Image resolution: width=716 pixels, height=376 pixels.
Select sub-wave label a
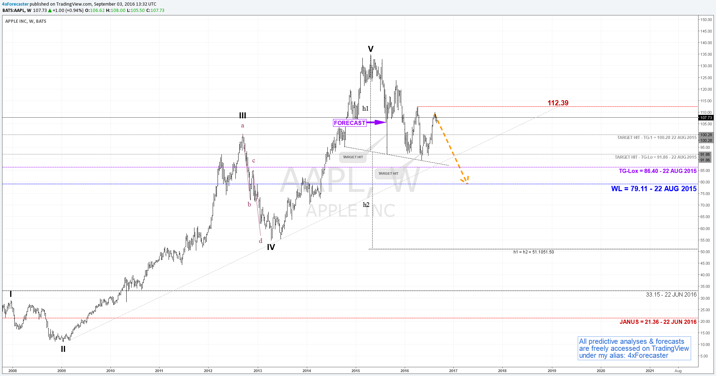pyautogui.click(x=242, y=126)
